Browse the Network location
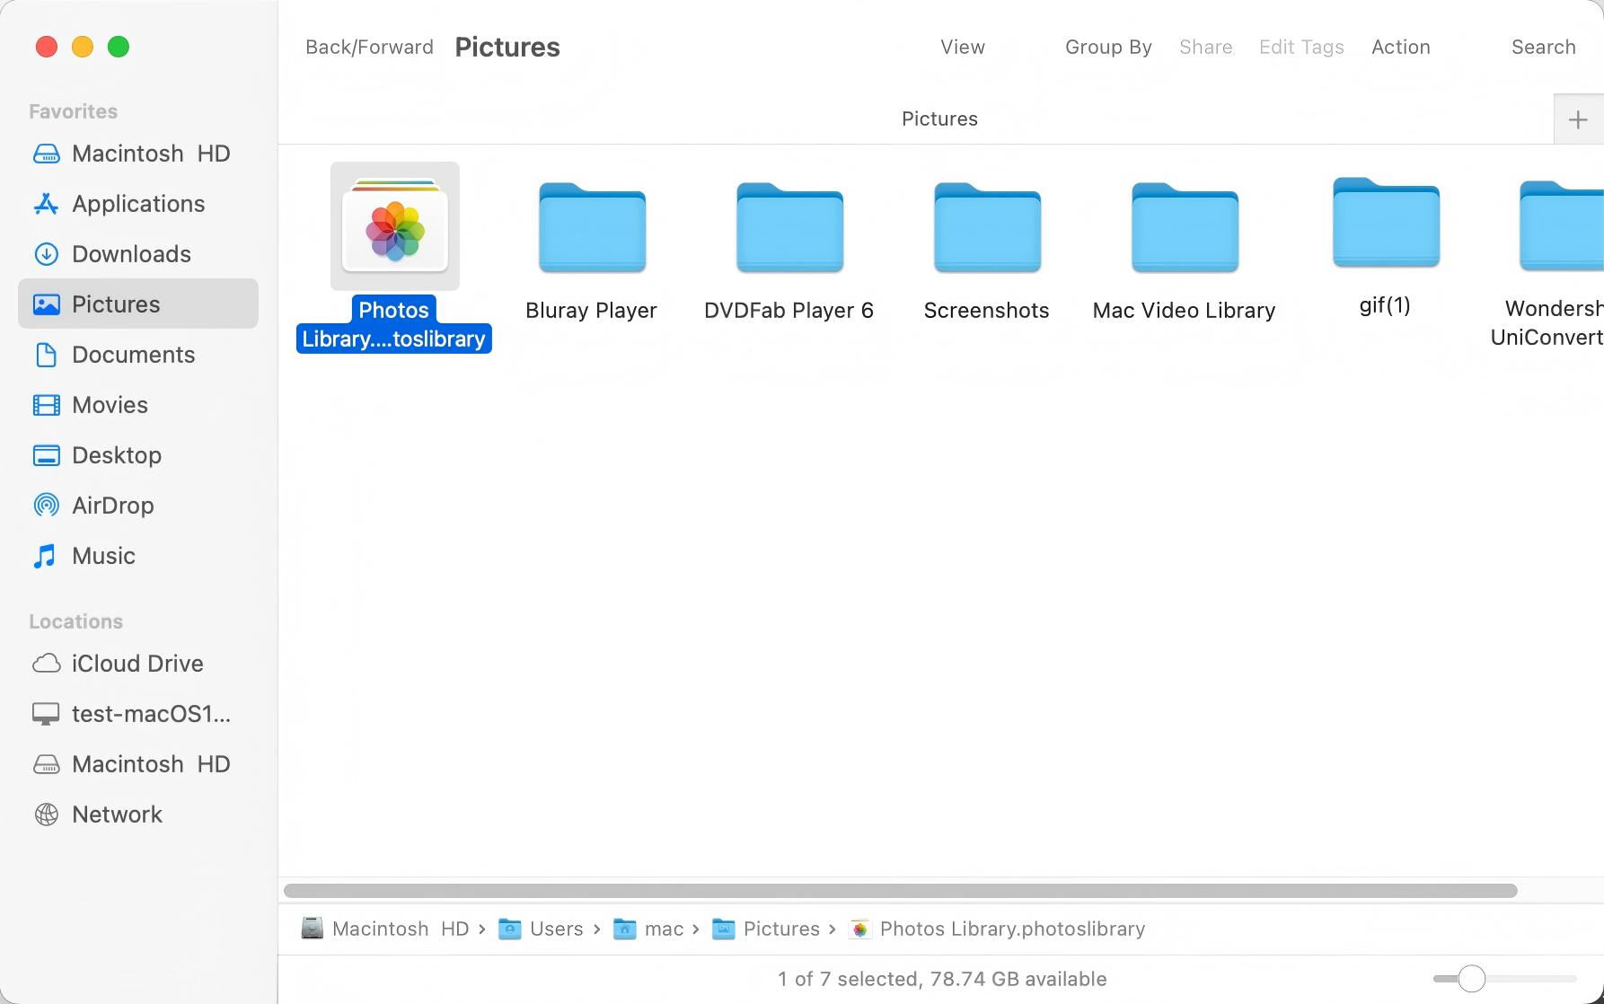1604x1004 pixels. click(118, 815)
